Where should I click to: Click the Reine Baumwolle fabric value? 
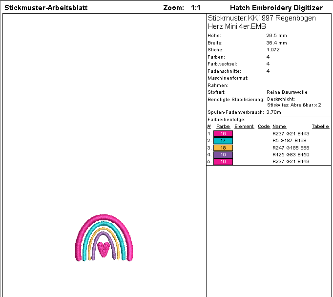[x=287, y=92]
